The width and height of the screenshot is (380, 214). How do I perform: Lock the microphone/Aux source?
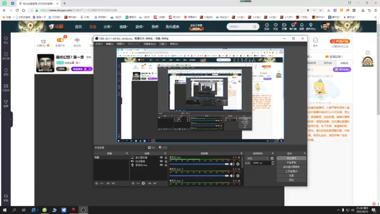[x=166, y=165]
